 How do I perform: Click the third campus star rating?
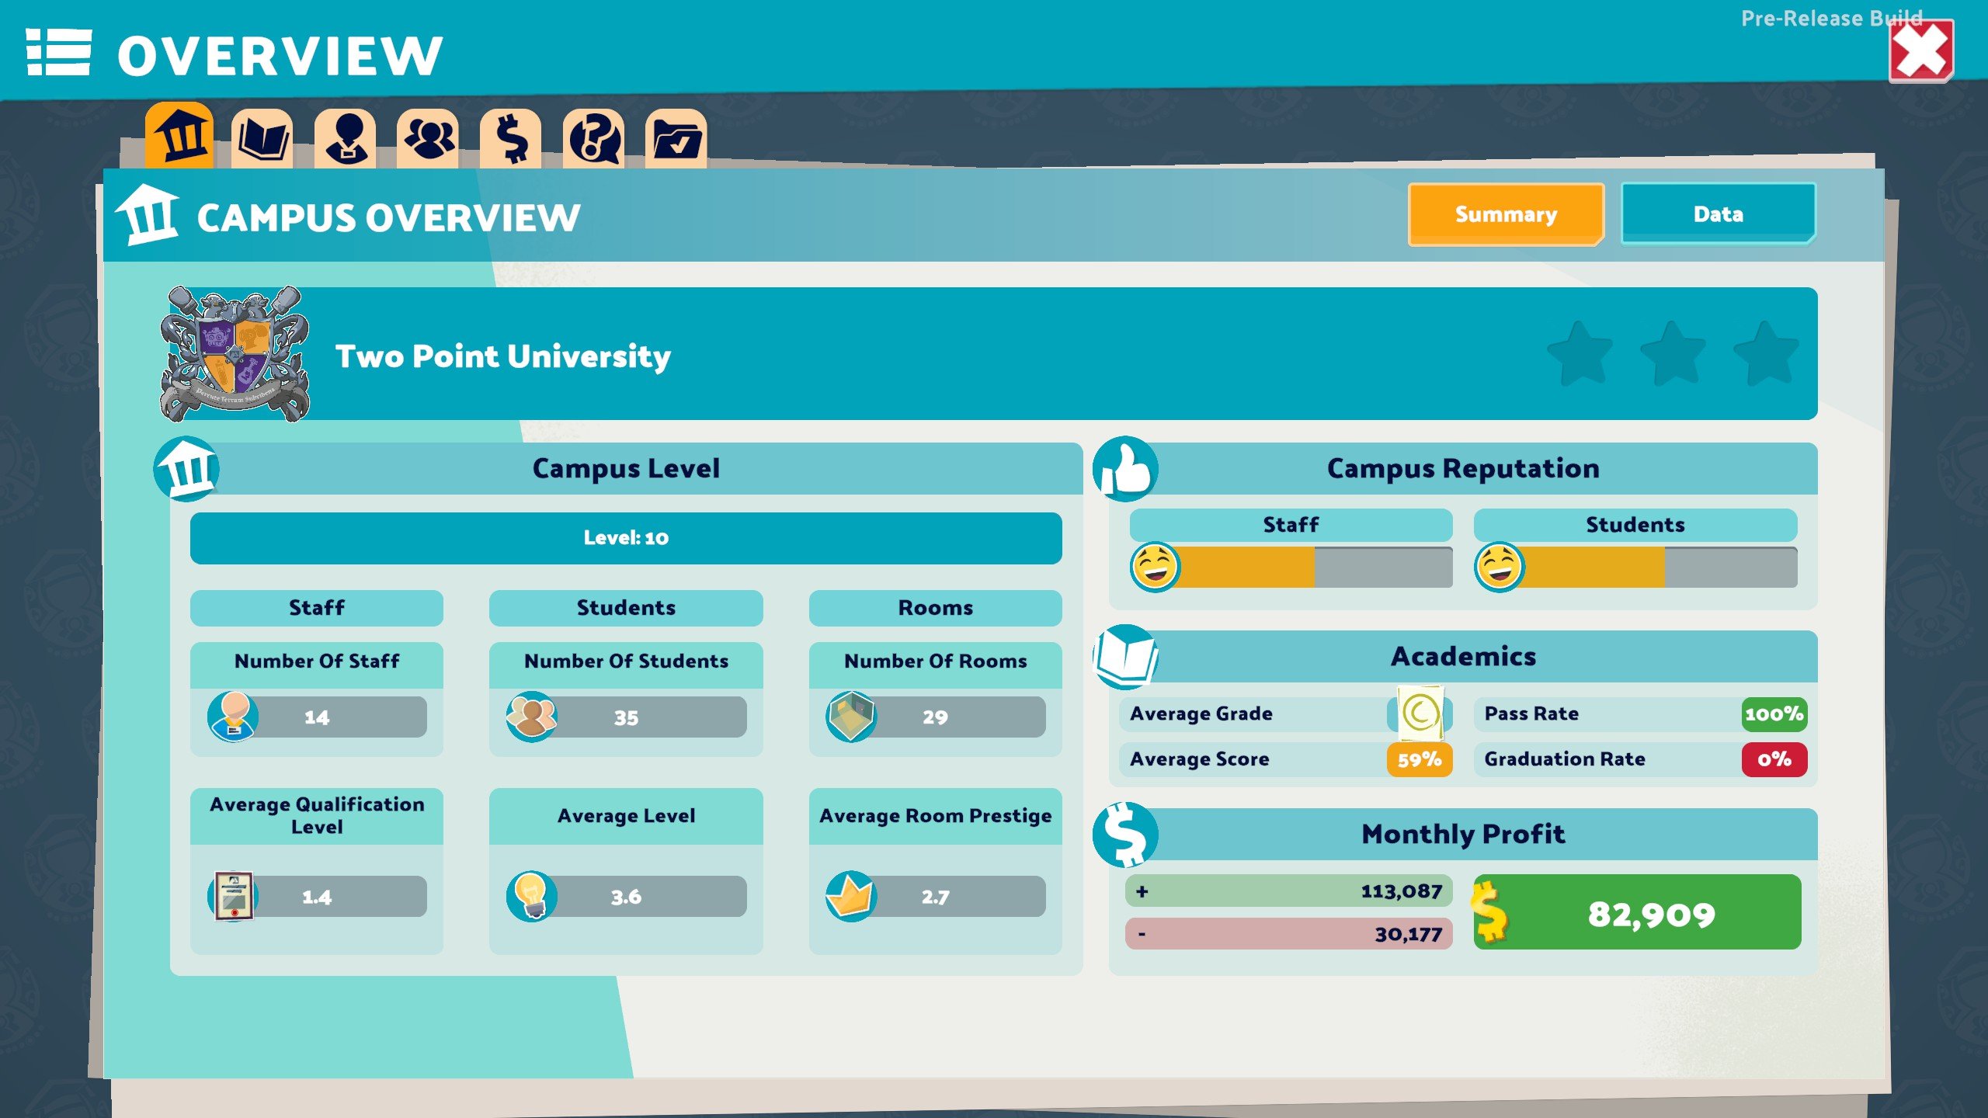coord(1767,353)
